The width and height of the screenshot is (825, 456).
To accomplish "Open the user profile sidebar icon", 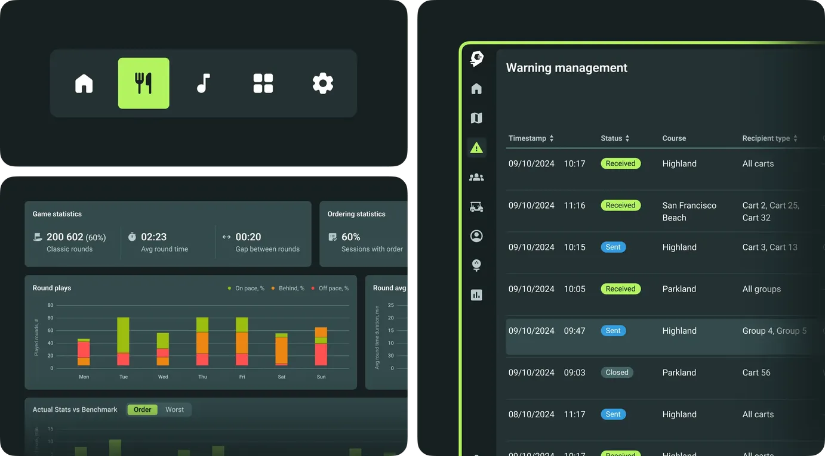I will pos(476,236).
